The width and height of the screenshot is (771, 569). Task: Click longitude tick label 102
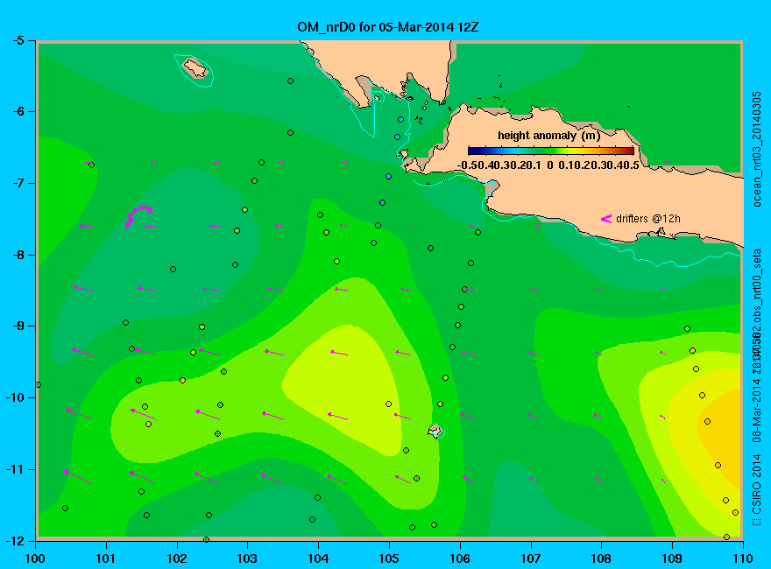[176, 558]
